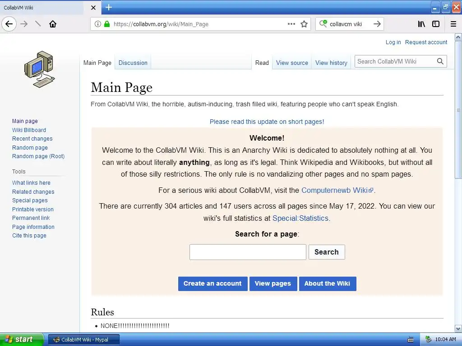
Task: Open the browser home page icon
Action: [53, 24]
